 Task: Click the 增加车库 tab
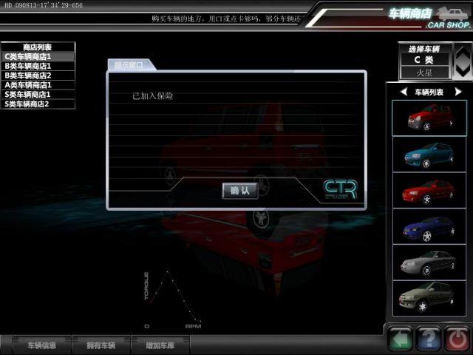point(159,345)
